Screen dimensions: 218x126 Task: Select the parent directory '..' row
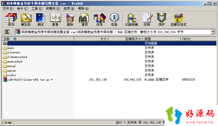click(109, 44)
